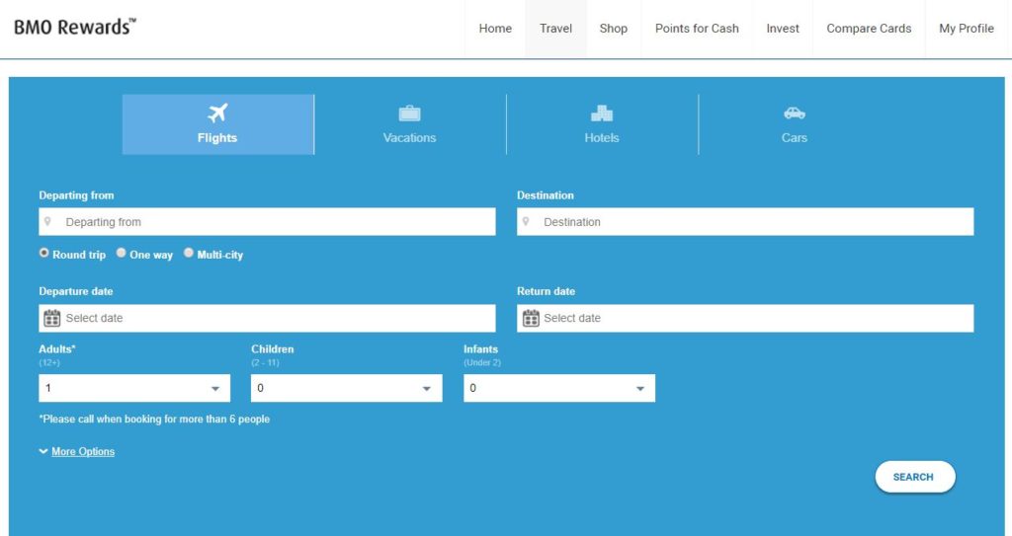The image size is (1012, 536).
Task: Click the calendar icon in Departure date
Action: pyautogui.click(x=52, y=318)
